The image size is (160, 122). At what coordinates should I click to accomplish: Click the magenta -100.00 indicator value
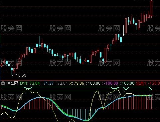(x=111, y=83)
